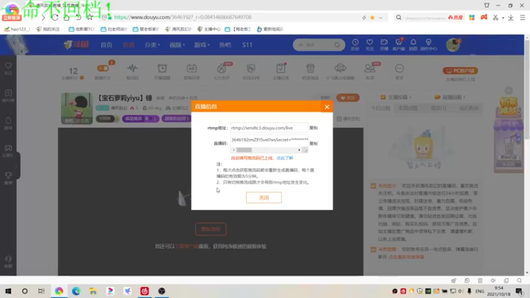Click the stream code scrollbar right arrow
This screenshot has width=530, height=298.
coord(299,150)
